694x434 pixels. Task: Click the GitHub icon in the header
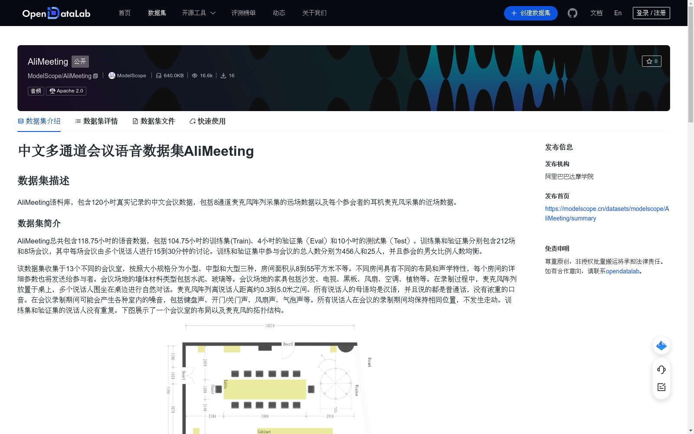pos(572,13)
